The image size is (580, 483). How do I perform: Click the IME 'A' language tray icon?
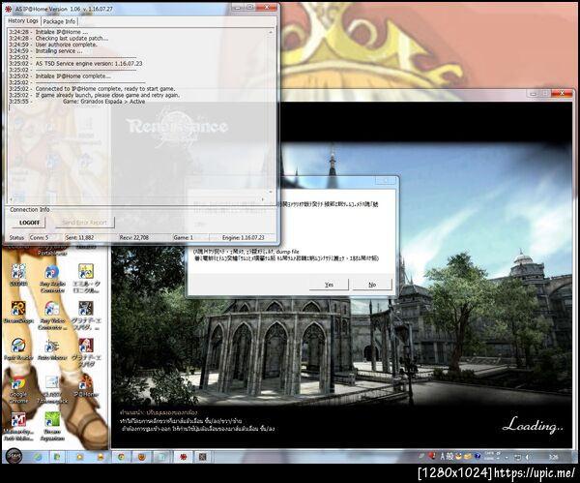click(442, 456)
